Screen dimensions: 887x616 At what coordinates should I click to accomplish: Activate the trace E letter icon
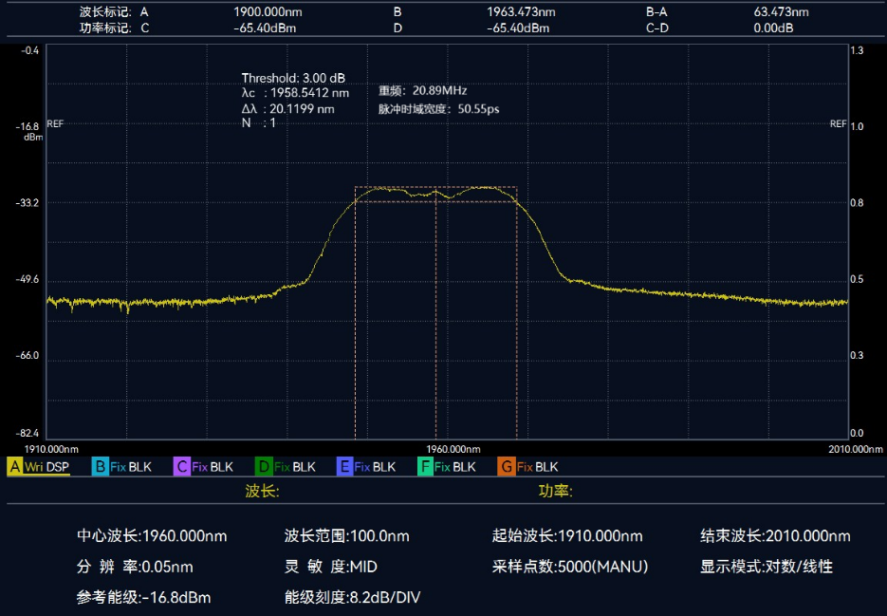click(x=344, y=467)
